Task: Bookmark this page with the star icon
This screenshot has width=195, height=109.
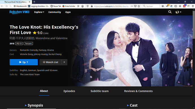Action: click(x=139, y=6)
